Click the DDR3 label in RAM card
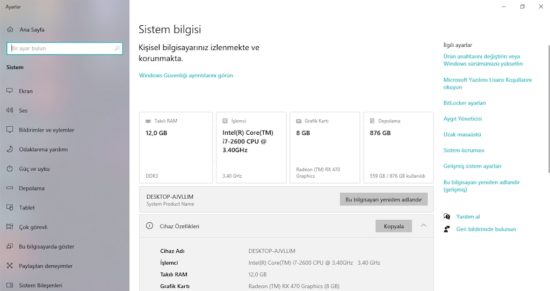Viewport: 550px width, 291px height. pos(152,176)
